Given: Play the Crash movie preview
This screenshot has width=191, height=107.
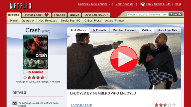Looking at the screenshot, I should click(124, 59).
